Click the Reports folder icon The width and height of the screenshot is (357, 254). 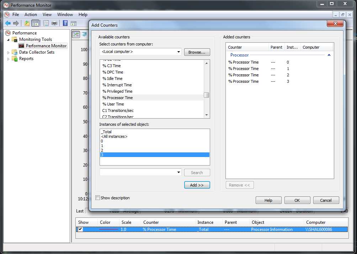point(15,59)
